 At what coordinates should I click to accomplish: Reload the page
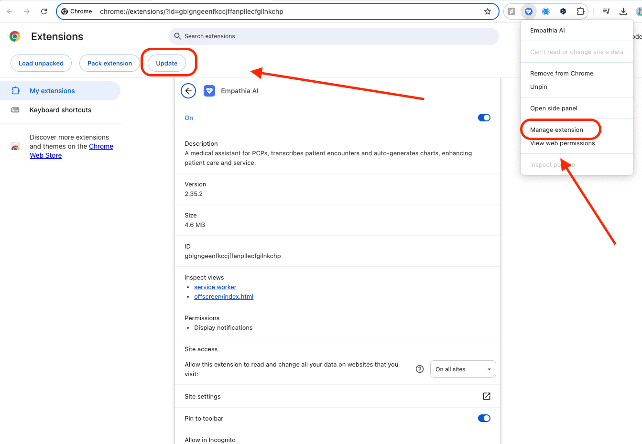coord(44,11)
